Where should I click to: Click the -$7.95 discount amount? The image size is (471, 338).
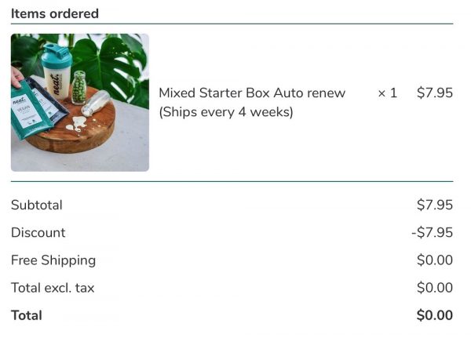click(432, 232)
